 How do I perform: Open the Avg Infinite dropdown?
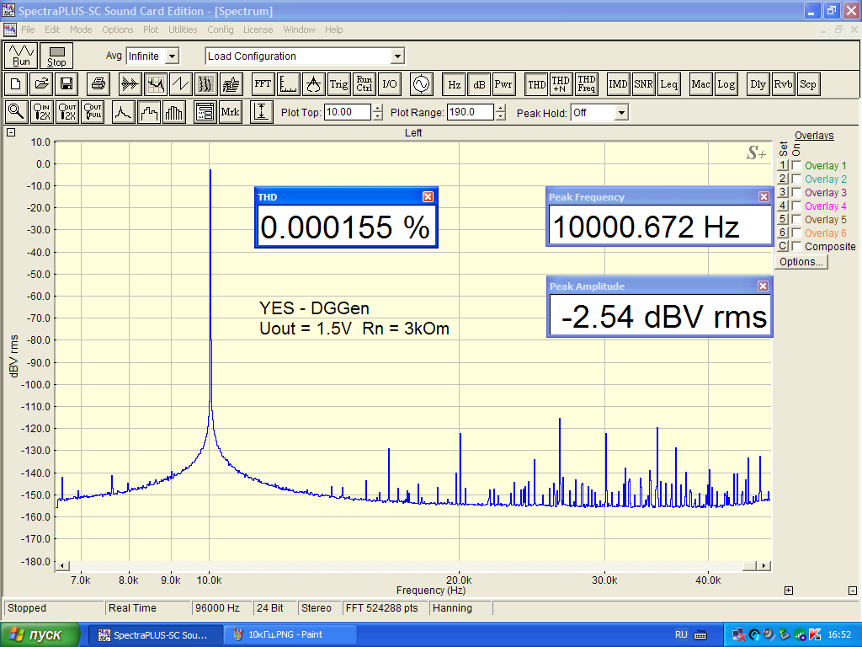[172, 56]
